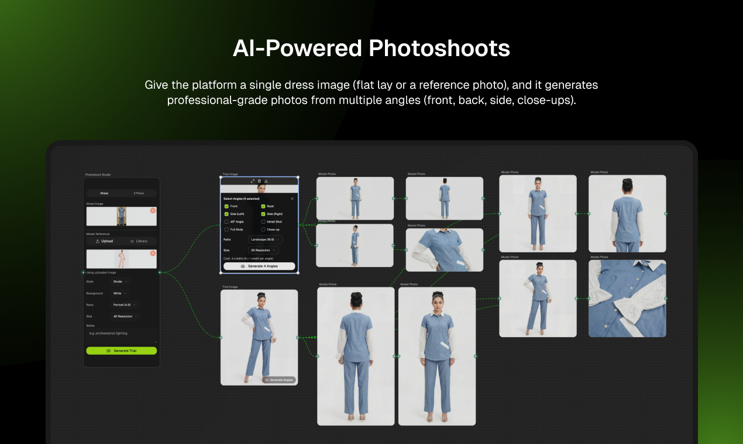Image resolution: width=743 pixels, height=444 pixels.
Task: Select the Model Reference thumbnail
Action: [x=122, y=259]
